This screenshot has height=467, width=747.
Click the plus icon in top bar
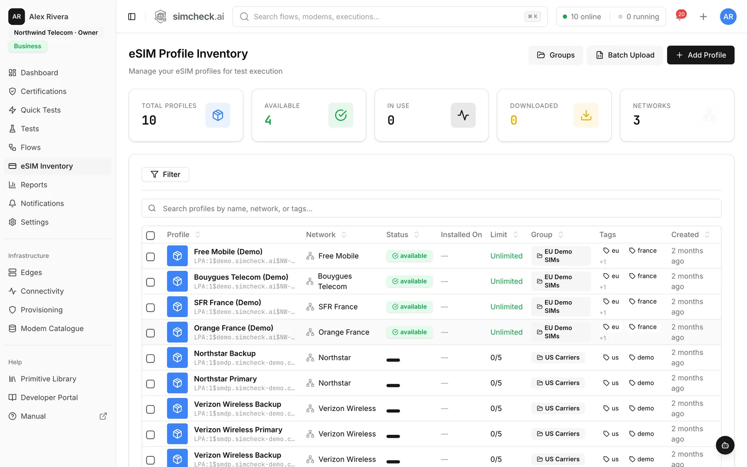point(703,17)
